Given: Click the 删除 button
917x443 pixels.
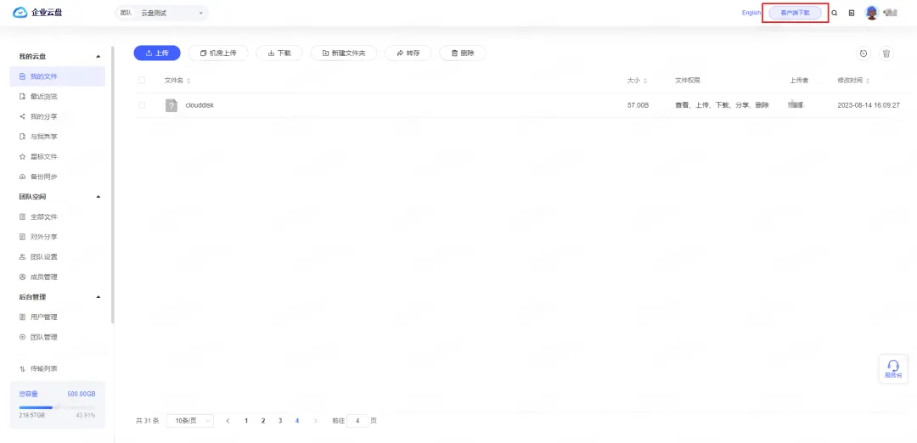Looking at the screenshot, I should click(x=463, y=53).
